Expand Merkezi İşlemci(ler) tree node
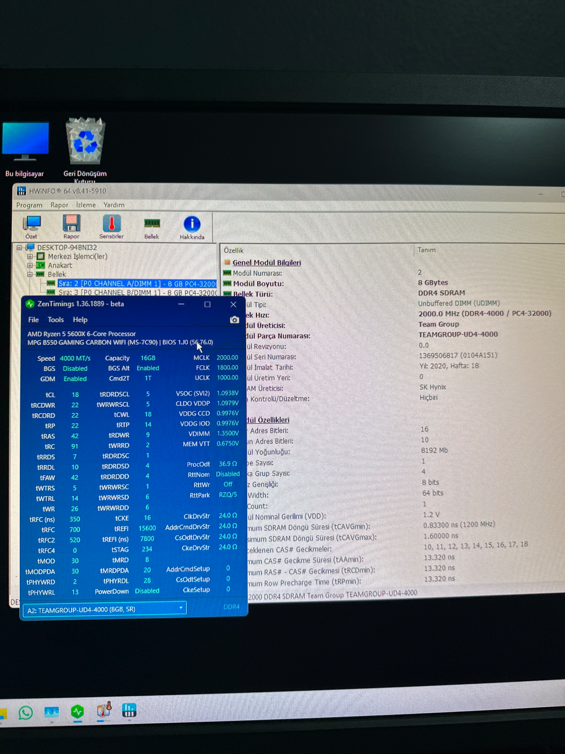Screen dimensions: 565x754 [x=30, y=257]
